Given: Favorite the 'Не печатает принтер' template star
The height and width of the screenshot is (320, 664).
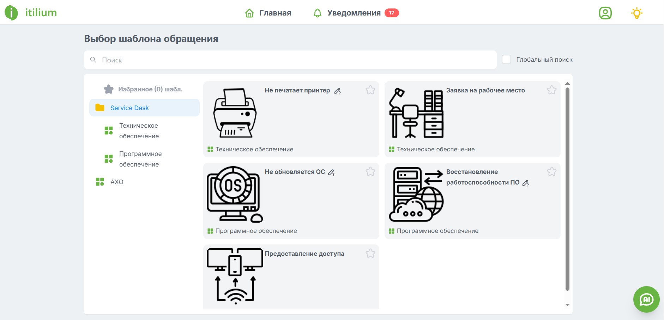Looking at the screenshot, I should point(371,90).
